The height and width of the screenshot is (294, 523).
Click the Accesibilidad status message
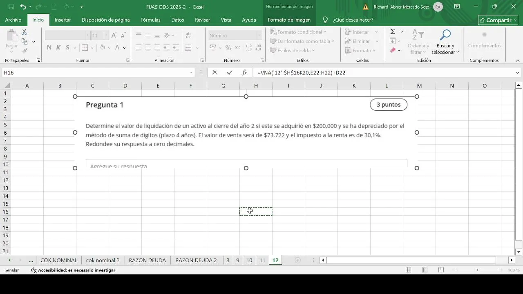pos(73,270)
